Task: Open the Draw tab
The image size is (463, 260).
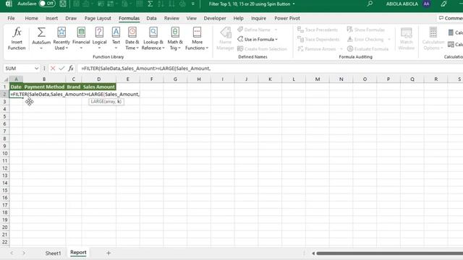Action: point(71,18)
